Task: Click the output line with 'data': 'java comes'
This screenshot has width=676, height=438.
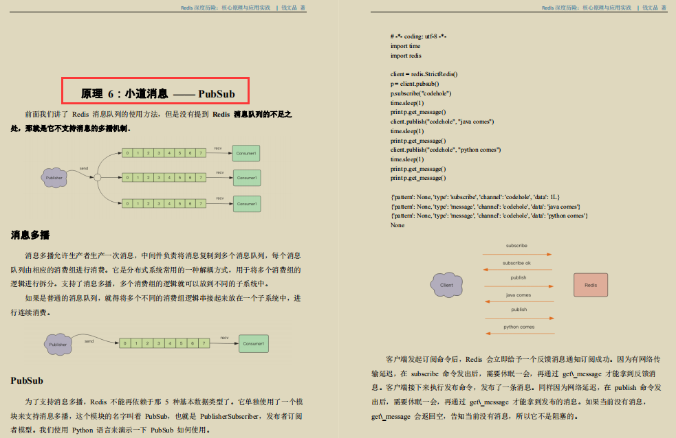Action: pyautogui.click(x=486, y=207)
